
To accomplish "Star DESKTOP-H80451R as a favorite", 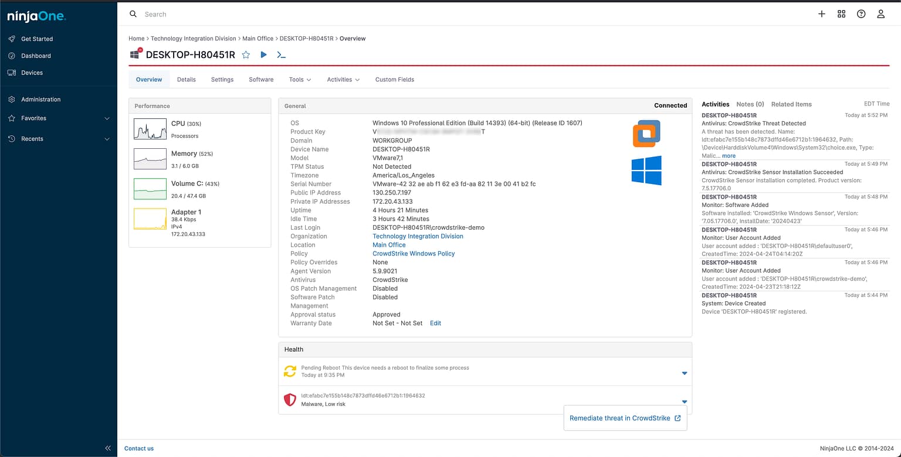I will (x=246, y=54).
